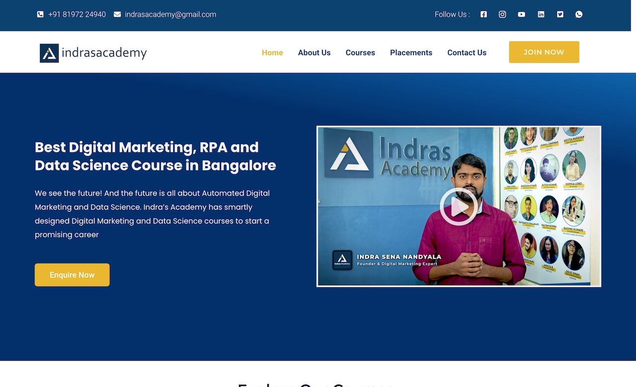Open the Facebook social icon
The width and height of the screenshot is (636, 387).
coord(483,14)
